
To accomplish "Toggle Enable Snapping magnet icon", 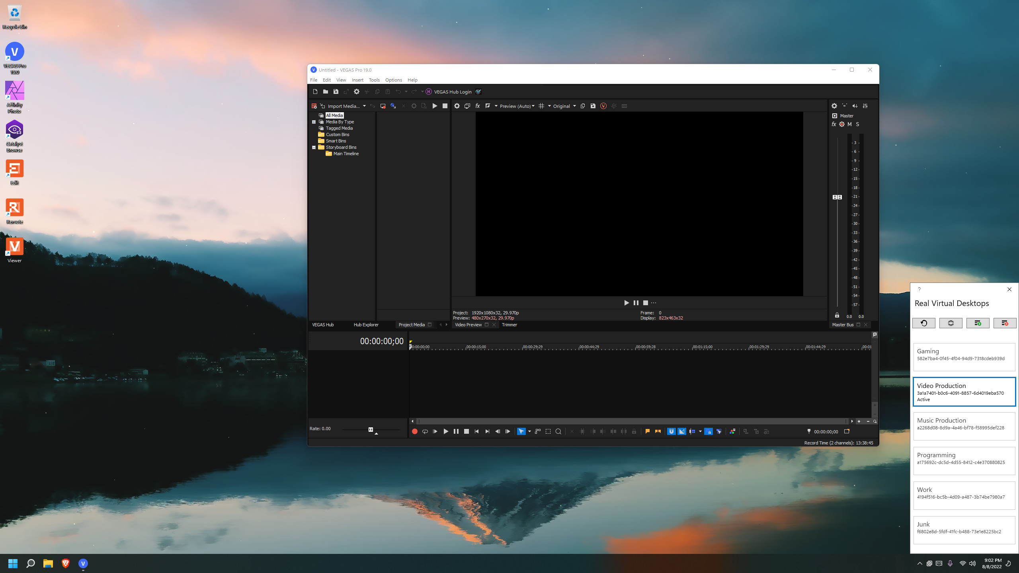I will click(672, 431).
